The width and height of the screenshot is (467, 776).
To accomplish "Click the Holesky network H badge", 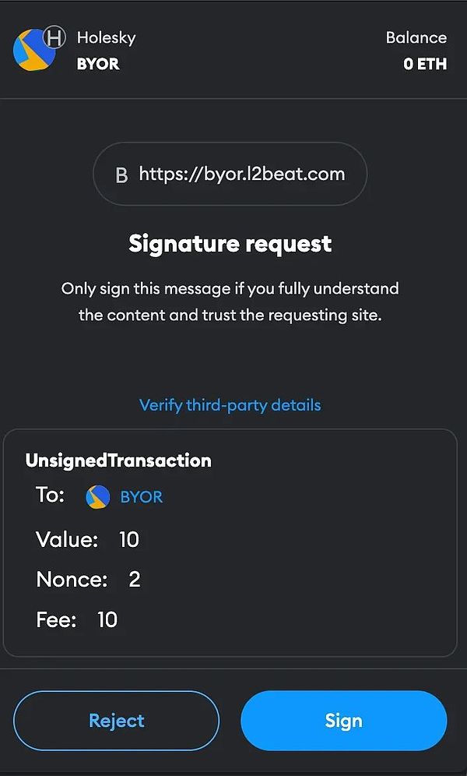I will coord(54,37).
